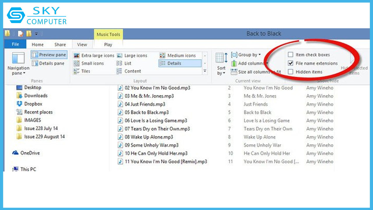Expand the layout gallery more arrow
The width and height of the screenshot is (373, 210).
point(205,71)
